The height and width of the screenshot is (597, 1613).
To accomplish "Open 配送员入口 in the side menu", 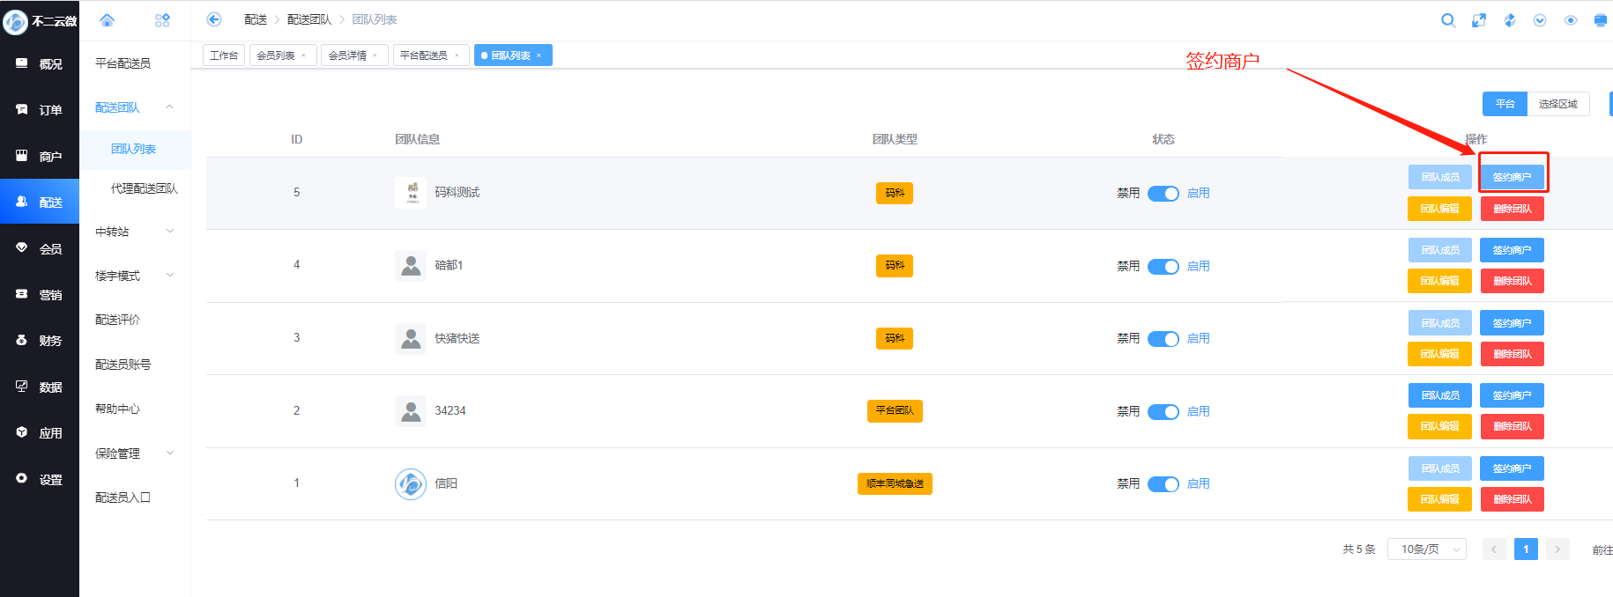I will [x=123, y=497].
